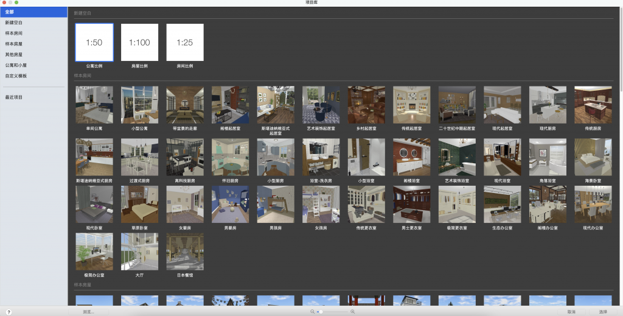Select the 阁楼浴室 sample room
623x316 pixels.
(x=412, y=157)
